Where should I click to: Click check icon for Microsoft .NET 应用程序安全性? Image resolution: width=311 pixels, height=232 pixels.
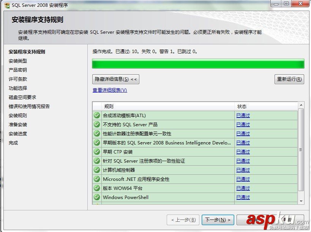click(x=97, y=179)
